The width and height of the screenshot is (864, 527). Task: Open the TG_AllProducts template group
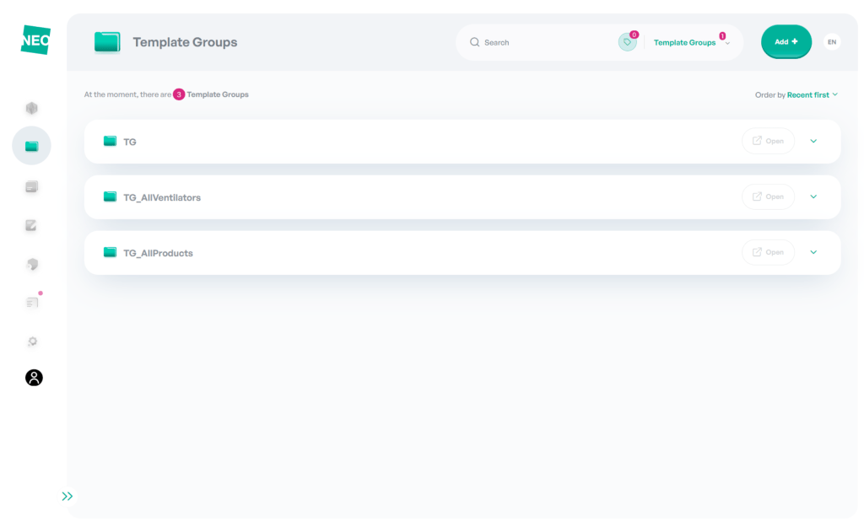coord(768,252)
